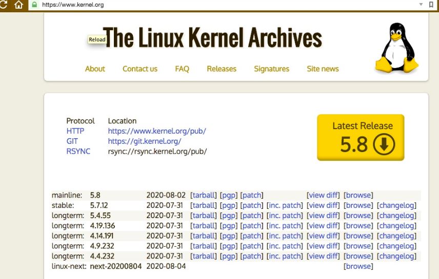Open changelog for longterm 5.4.55
This screenshot has height=279, width=439.
coord(397,216)
